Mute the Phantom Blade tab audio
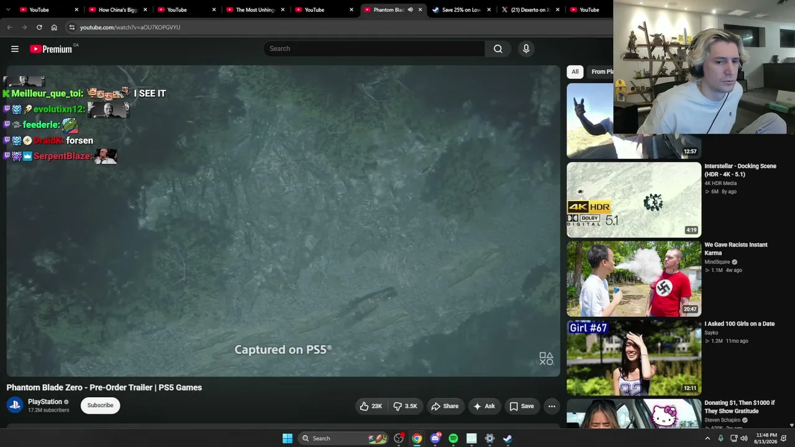This screenshot has width=795, height=447. click(x=410, y=10)
